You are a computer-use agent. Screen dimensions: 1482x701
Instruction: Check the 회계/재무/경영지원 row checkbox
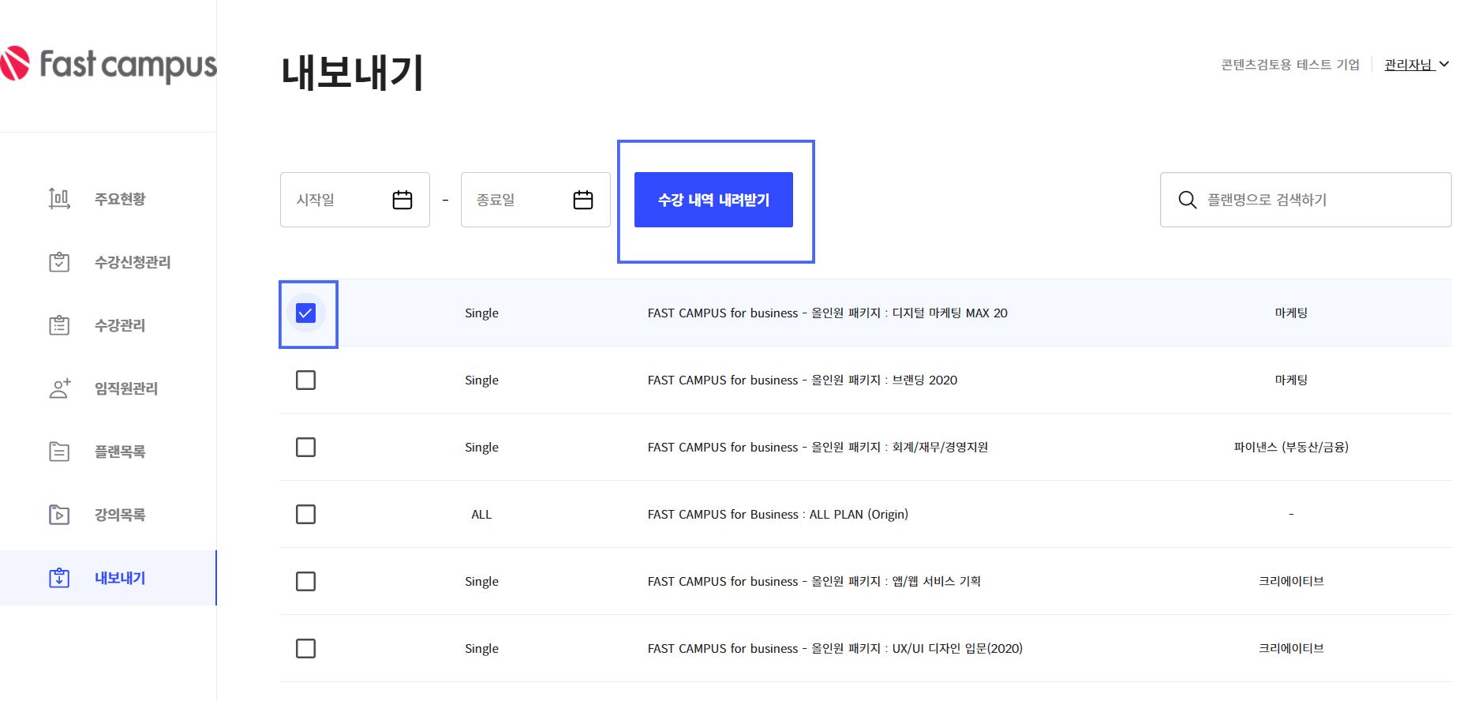(305, 448)
